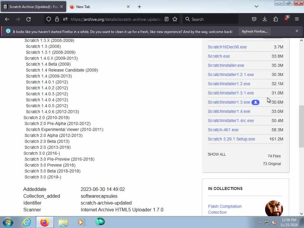Dismiss the Firefox refresh notification bar
This screenshot has width=304, height=228.
click(297, 31)
